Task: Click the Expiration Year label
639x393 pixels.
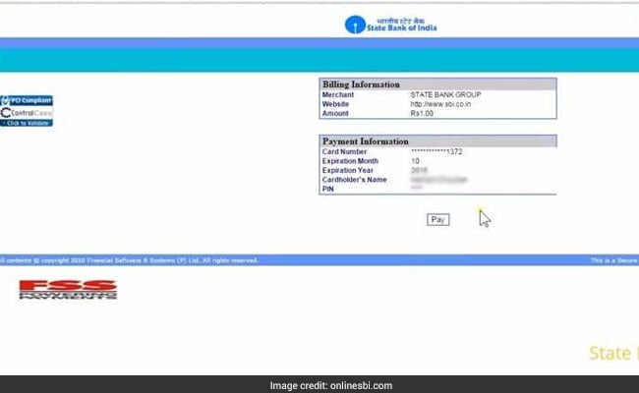Action: click(348, 170)
